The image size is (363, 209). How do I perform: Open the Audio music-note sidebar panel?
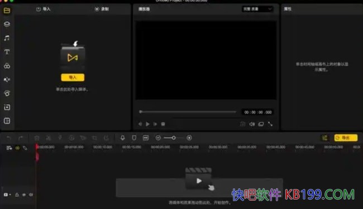7,38
